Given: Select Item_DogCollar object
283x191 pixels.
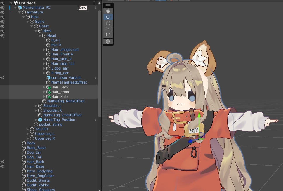Looking at the screenshot, I should pyautogui.click(x=40, y=176).
